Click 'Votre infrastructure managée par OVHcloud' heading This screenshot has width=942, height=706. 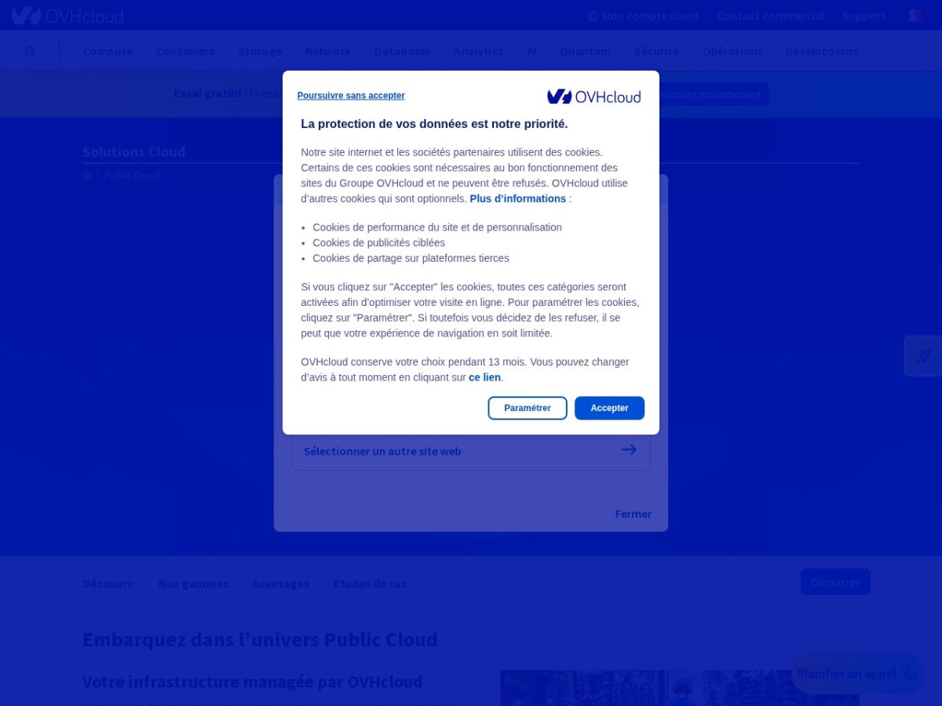[x=252, y=682]
